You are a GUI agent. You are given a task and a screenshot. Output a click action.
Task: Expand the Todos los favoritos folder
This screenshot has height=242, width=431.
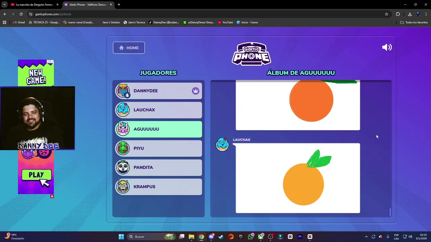414,23
